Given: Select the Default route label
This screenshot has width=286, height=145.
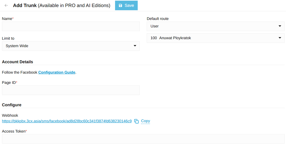Looking at the screenshot, I should click(x=158, y=19).
